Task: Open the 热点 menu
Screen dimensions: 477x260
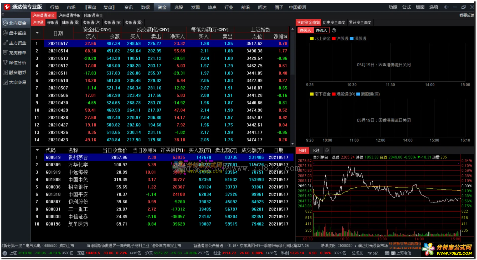Action: pyautogui.click(x=212, y=7)
